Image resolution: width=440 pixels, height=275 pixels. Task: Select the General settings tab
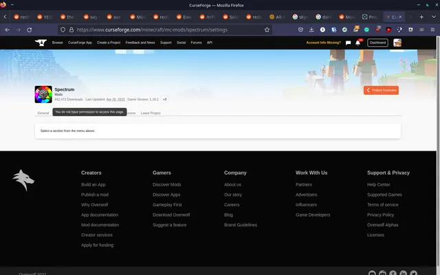[43, 113]
